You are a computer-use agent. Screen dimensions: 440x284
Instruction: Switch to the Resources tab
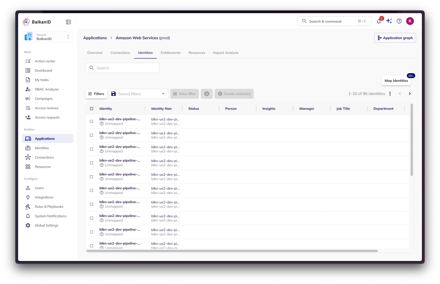point(197,53)
